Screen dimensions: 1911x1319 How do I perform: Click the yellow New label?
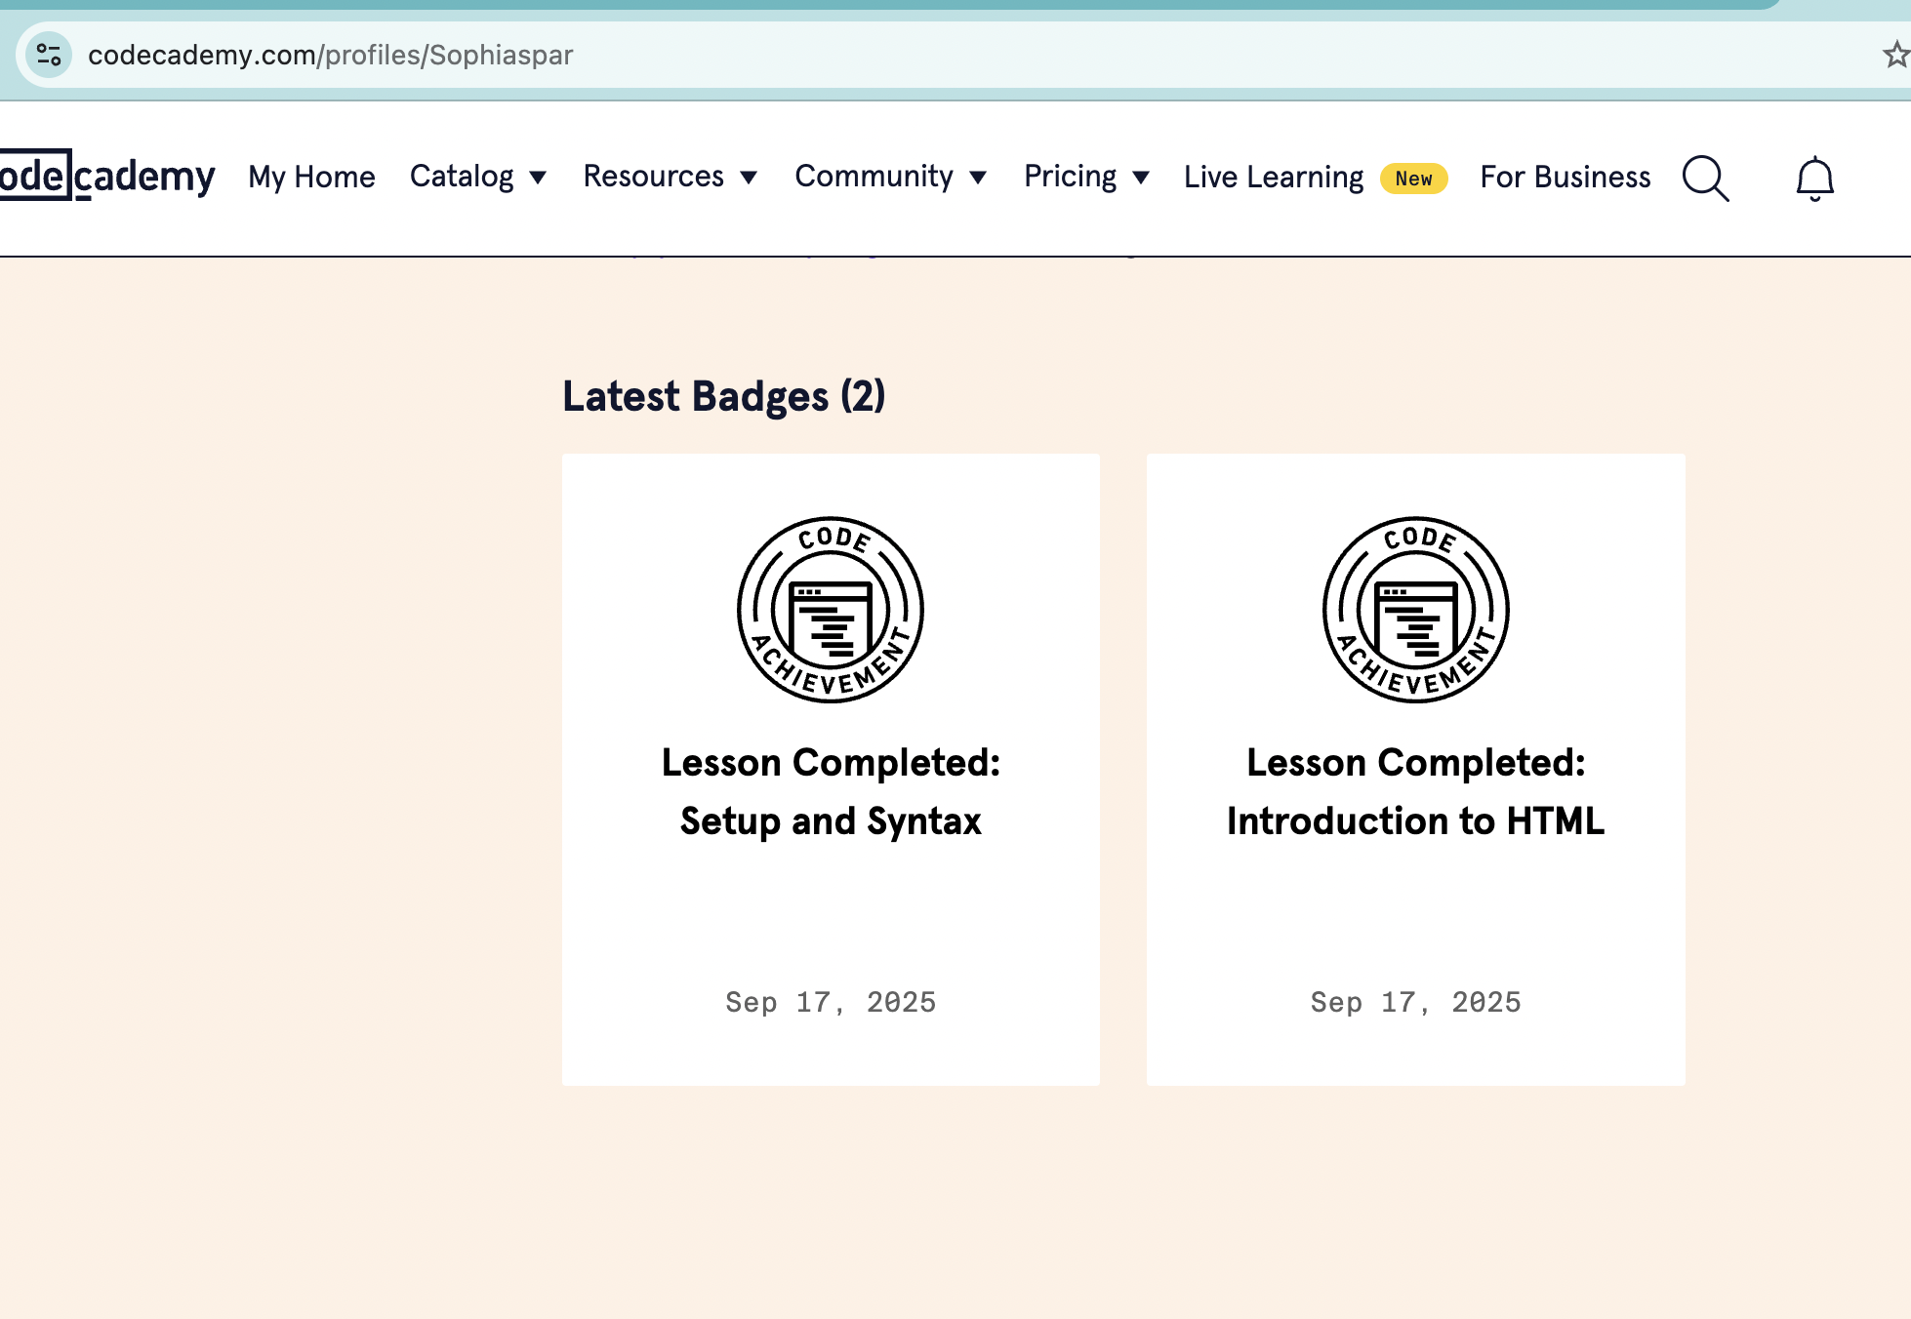coord(1413,179)
